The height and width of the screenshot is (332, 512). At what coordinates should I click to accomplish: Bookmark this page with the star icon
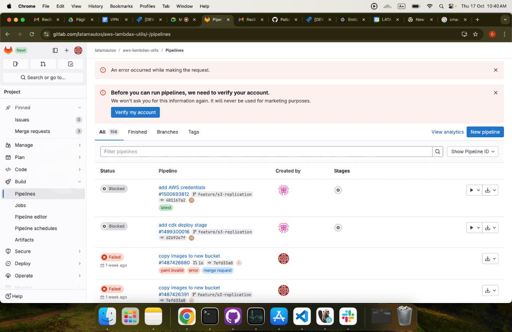[475, 34]
